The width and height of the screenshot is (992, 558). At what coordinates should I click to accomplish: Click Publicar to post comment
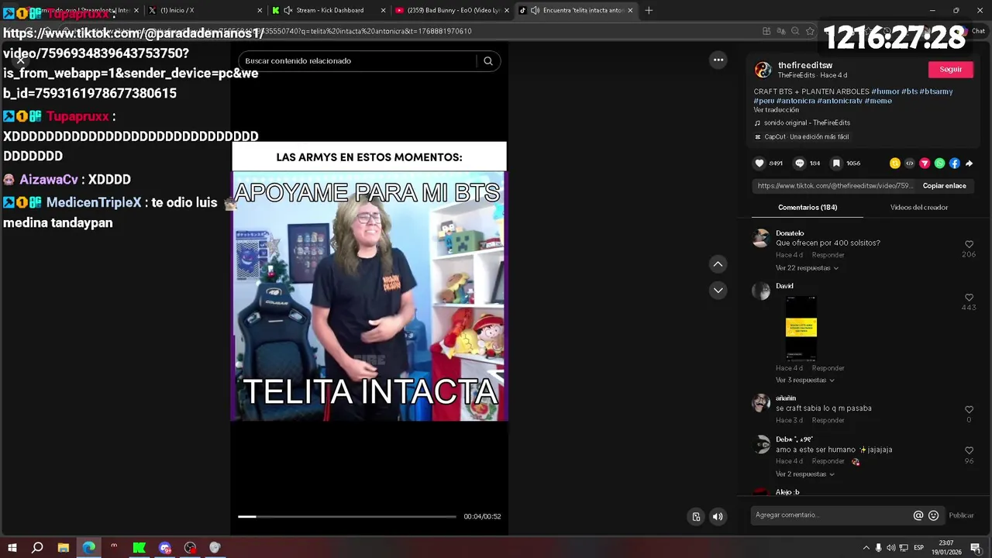click(x=961, y=515)
